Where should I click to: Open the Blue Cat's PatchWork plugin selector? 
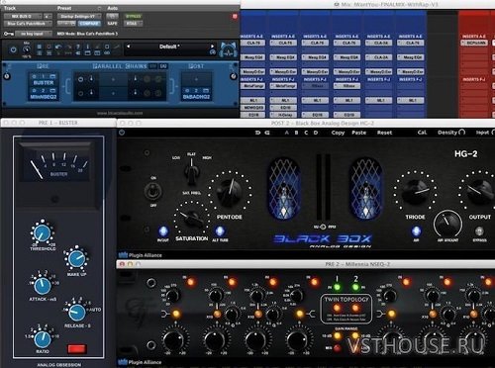pos(28,24)
